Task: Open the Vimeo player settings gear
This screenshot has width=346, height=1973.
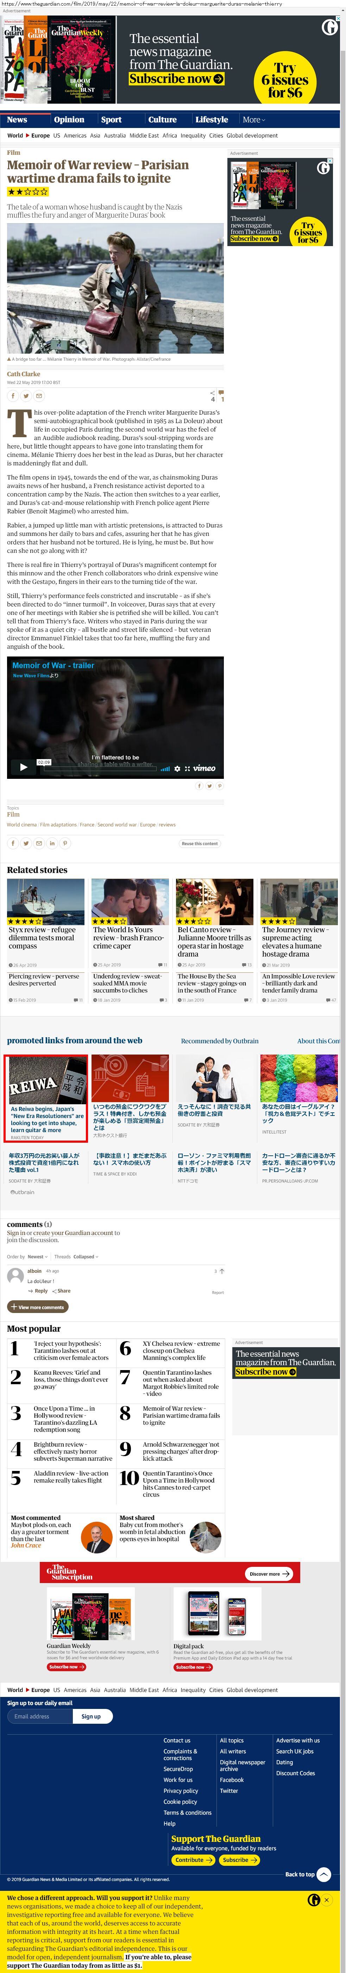Action: pos(177,768)
